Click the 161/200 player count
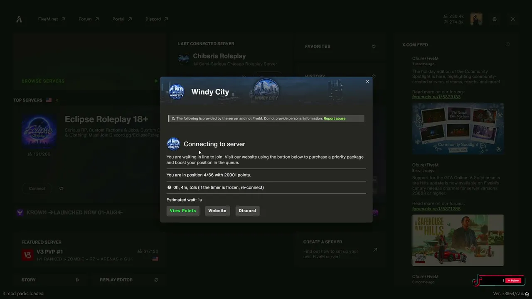The width and height of the screenshot is (532, 299). [x=42, y=154]
